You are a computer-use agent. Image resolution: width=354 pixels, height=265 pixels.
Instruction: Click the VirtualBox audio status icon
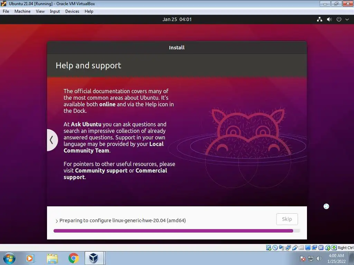click(281, 248)
